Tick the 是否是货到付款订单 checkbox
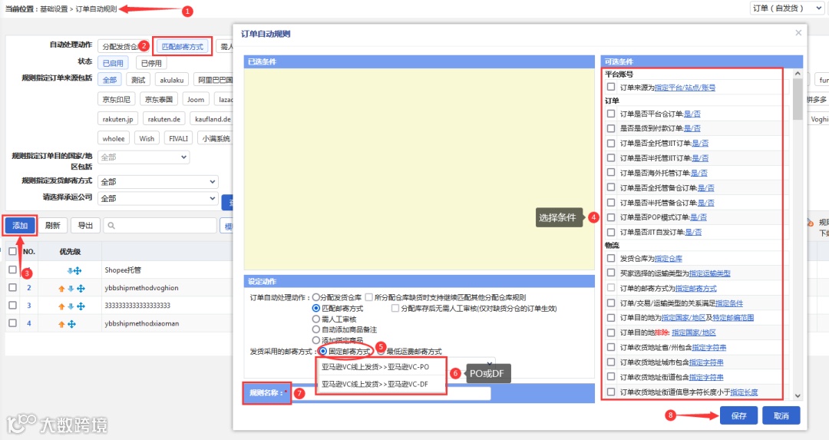 point(611,128)
